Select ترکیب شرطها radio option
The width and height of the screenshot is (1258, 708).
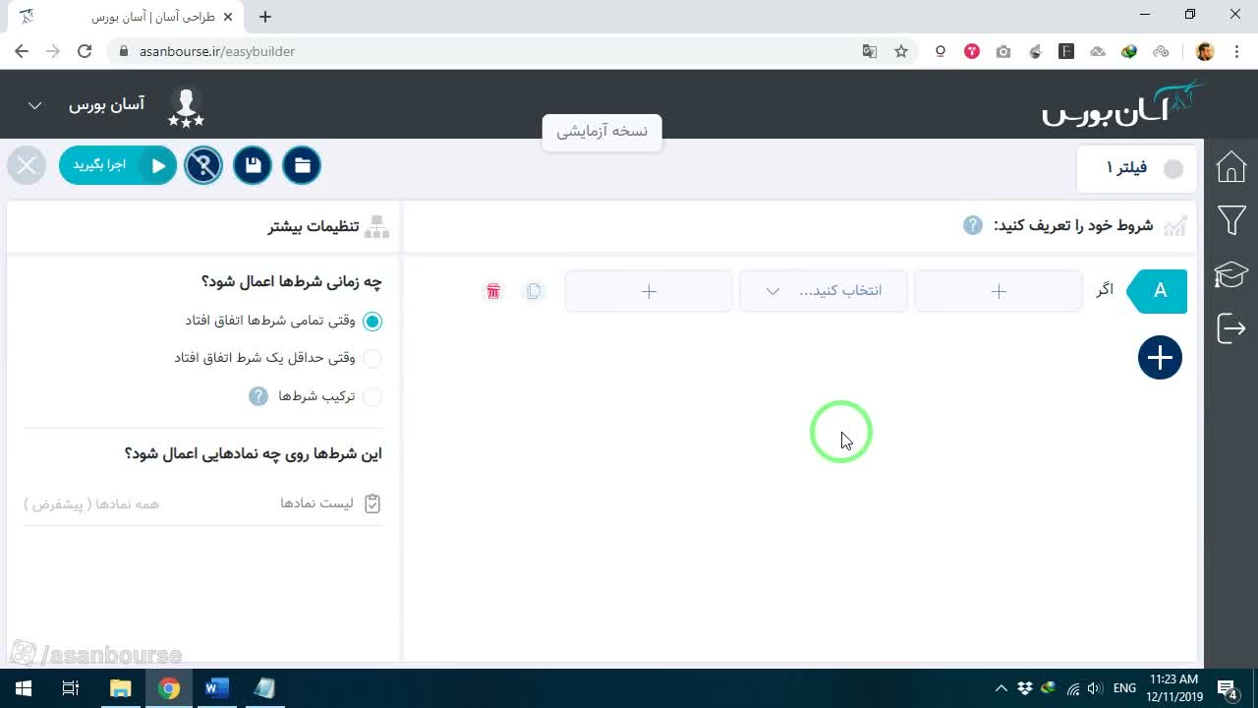(x=372, y=396)
